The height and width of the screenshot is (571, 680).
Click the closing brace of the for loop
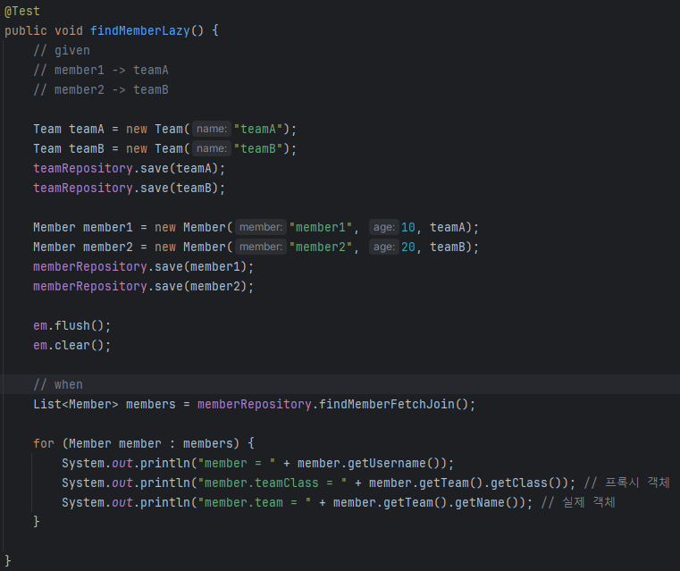pyautogui.click(x=37, y=522)
